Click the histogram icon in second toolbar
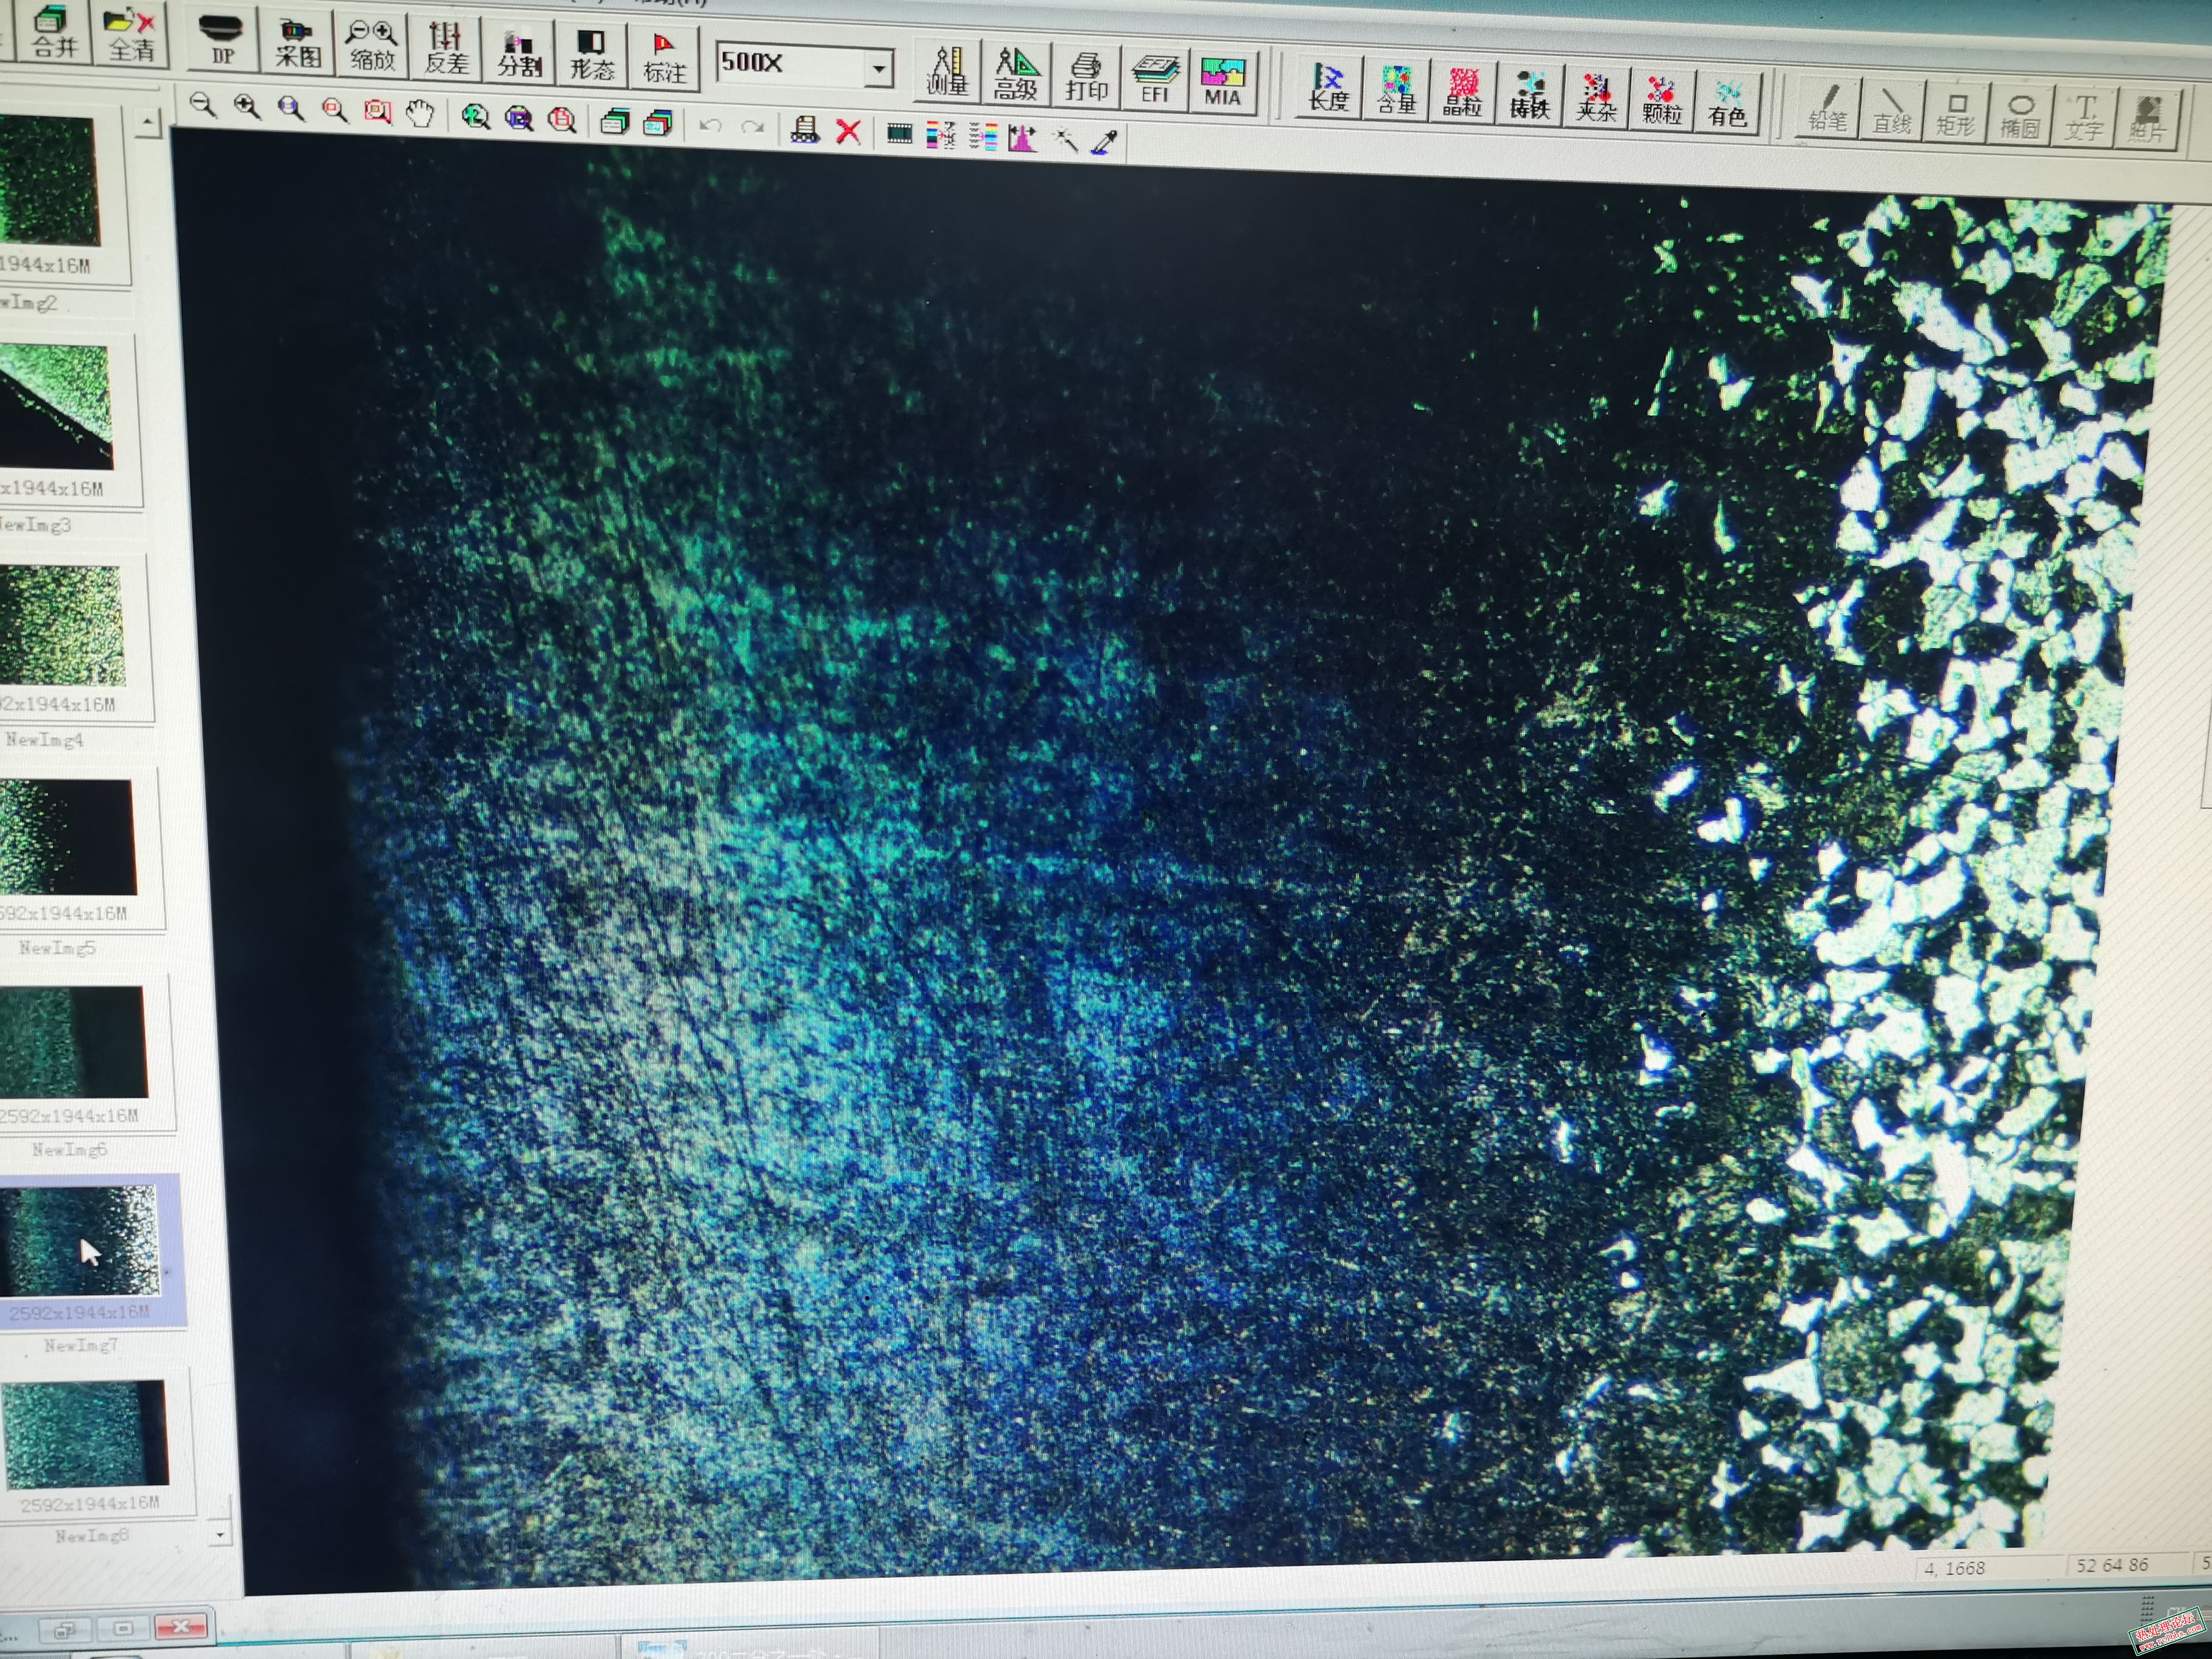Screen dimensions: 2212x1659 tap(1022, 138)
